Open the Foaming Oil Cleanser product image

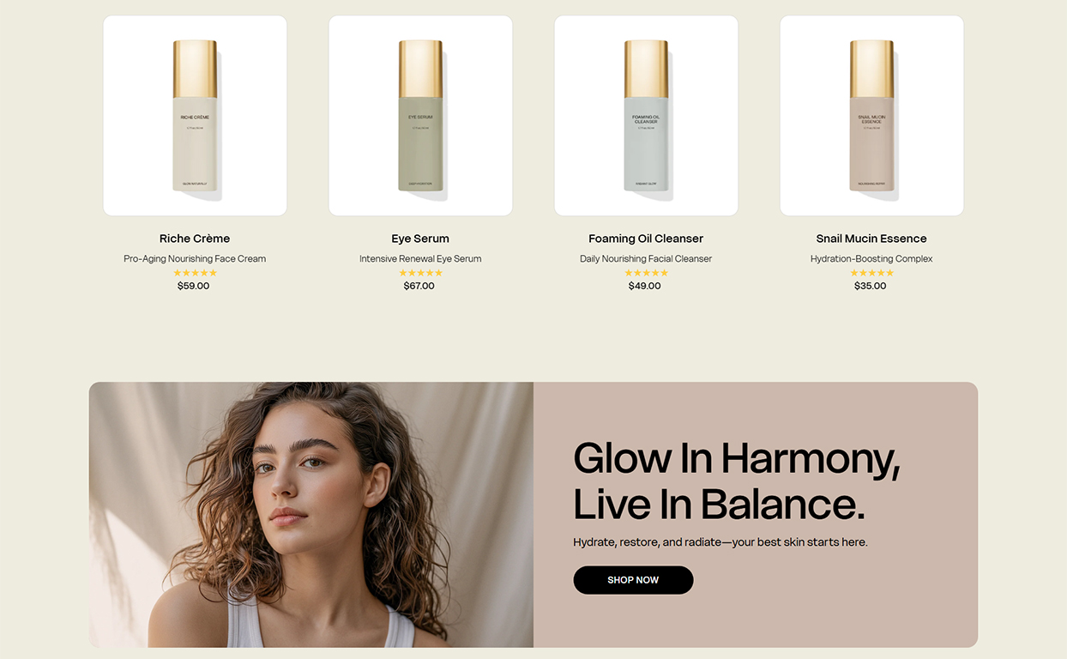coord(646,116)
